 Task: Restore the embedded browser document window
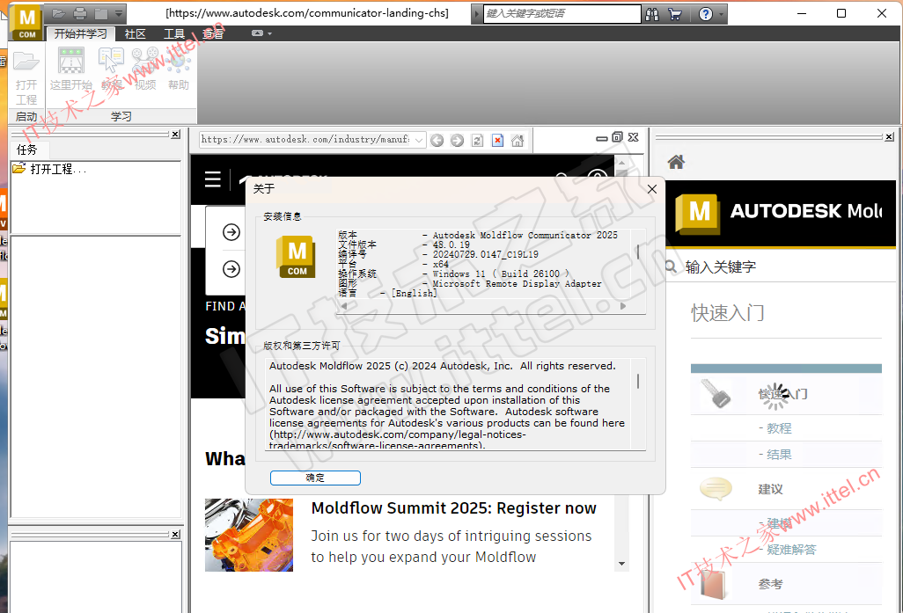tap(617, 137)
